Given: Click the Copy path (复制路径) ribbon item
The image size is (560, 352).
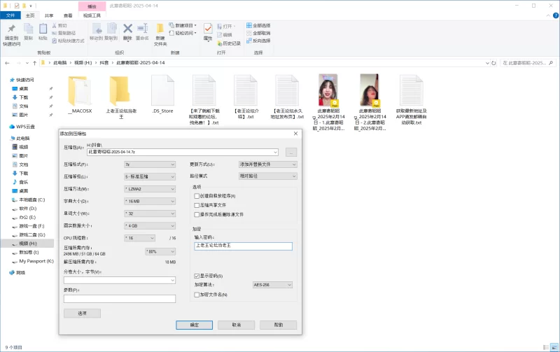Looking at the screenshot, I should (x=64, y=33).
